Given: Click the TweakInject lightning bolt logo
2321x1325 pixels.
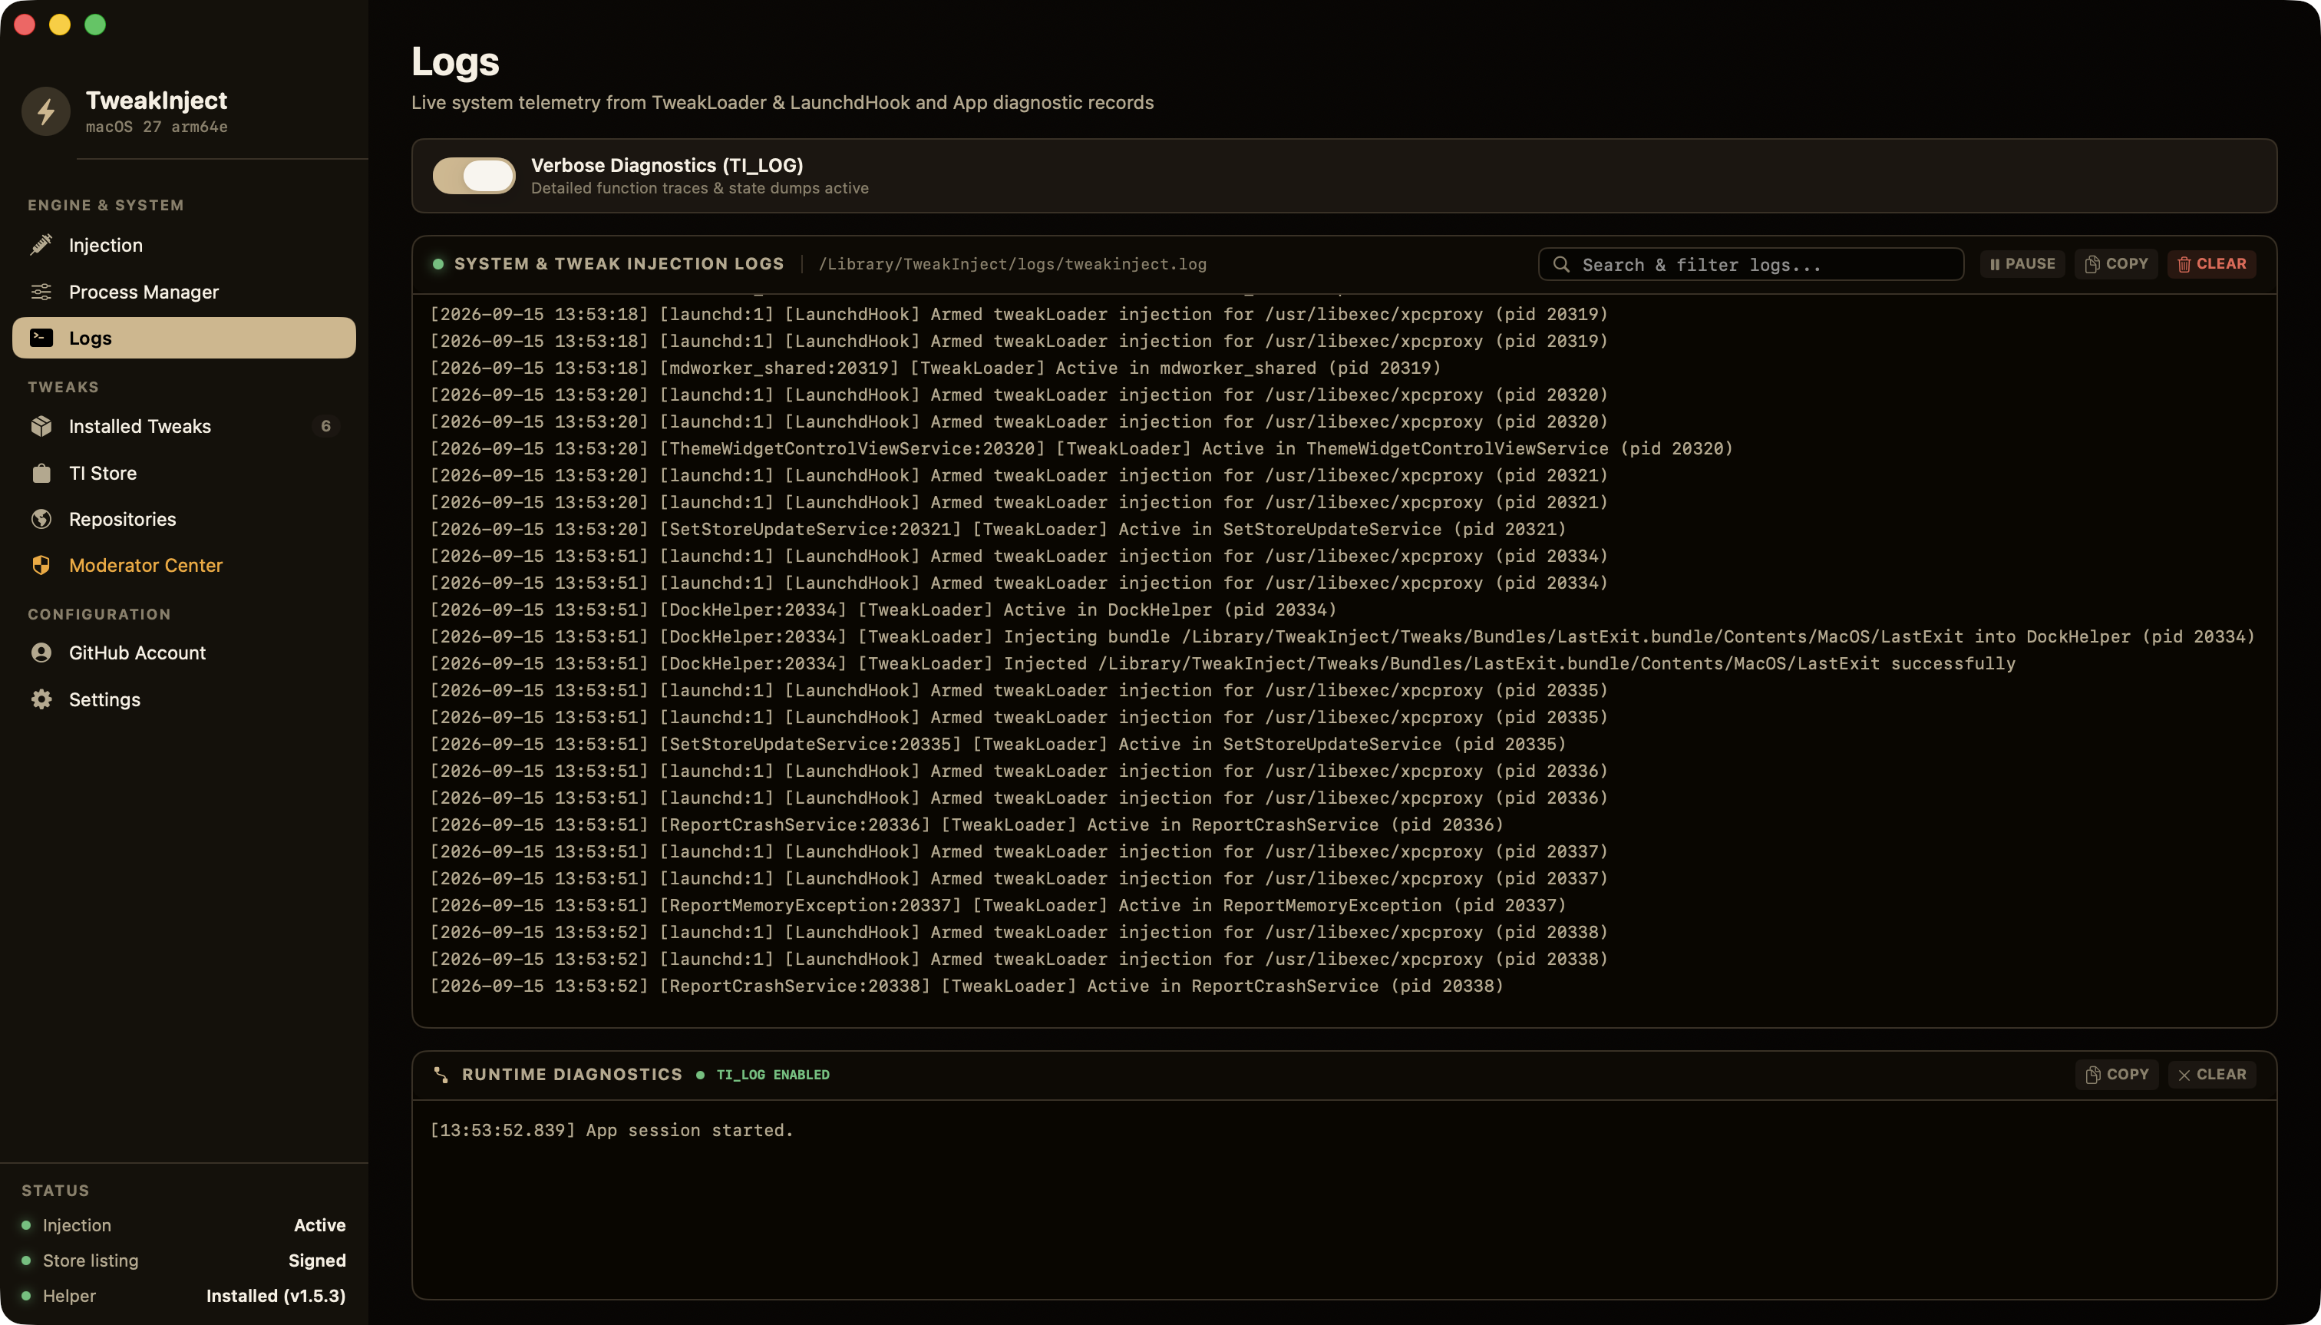Looking at the screenshot, I should 45,111.
